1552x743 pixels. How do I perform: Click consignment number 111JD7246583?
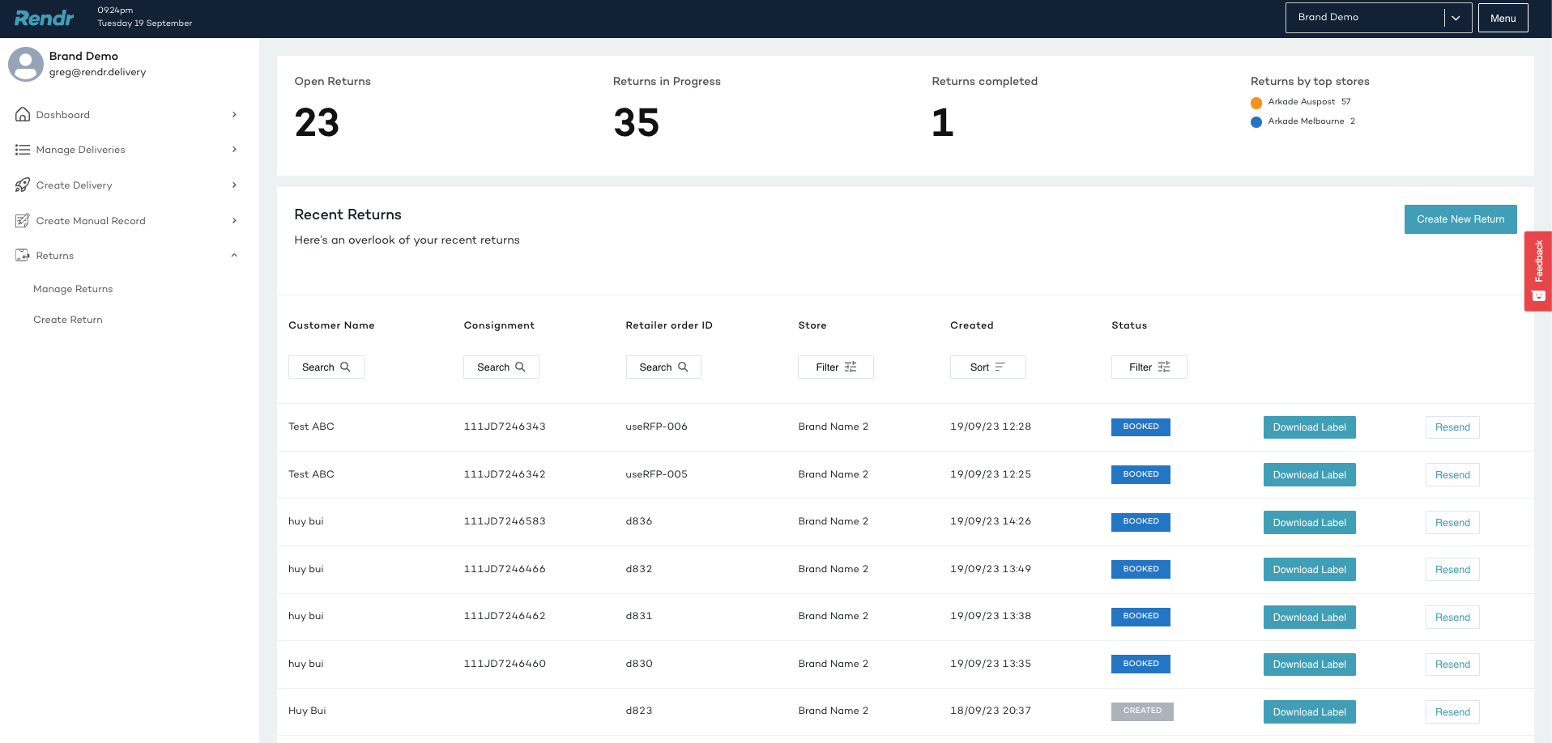(505, 521)
